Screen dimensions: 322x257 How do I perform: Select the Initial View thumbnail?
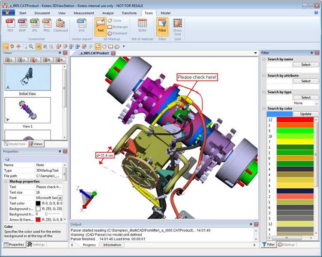pos(28,78)
